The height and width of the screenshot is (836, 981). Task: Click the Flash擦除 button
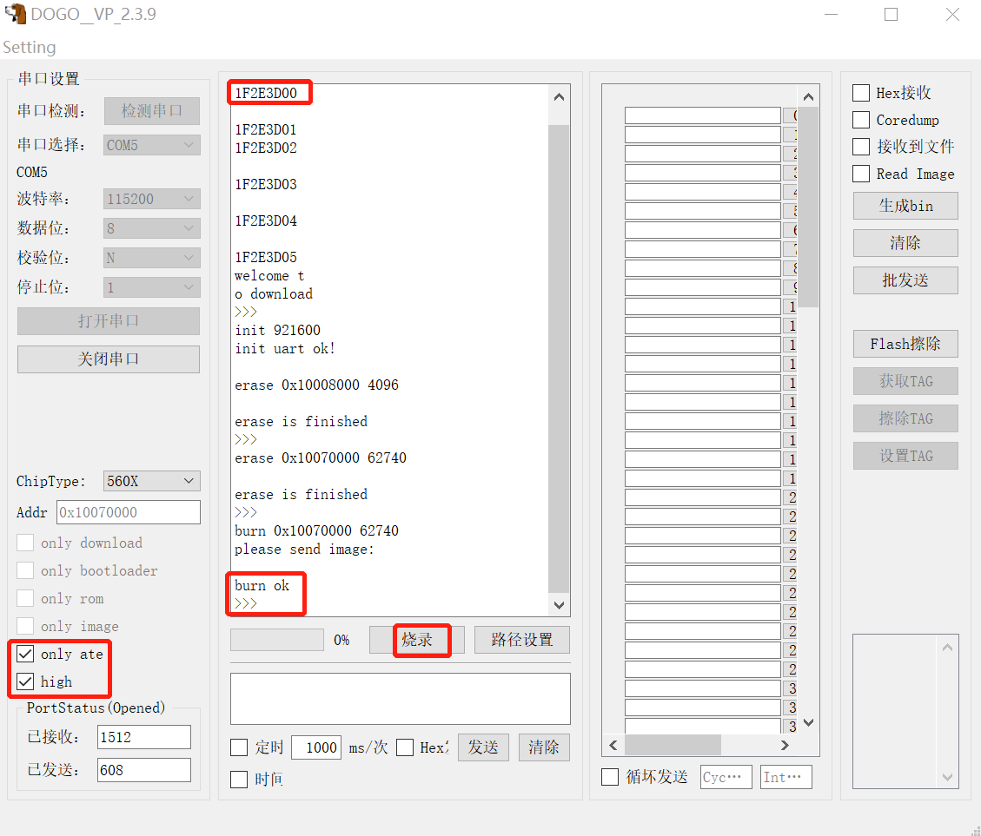click(x=905, y=344)
